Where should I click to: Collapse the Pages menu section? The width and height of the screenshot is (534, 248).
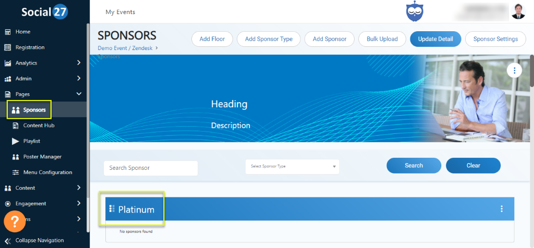(x=79, y=94)
